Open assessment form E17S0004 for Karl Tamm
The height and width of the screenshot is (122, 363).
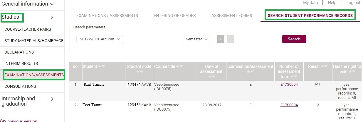(289, 84)
